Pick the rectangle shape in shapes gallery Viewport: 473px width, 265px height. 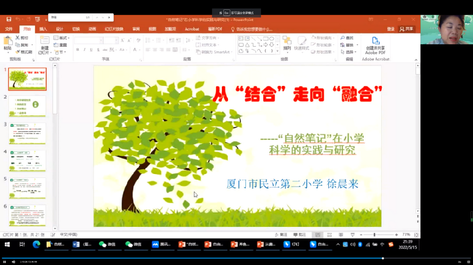[x=265, y=39]
